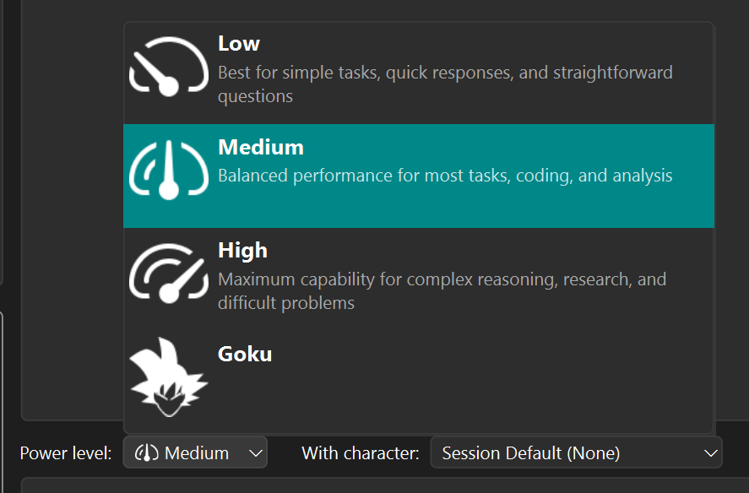Pick the High option title
This screenshot has height=493, width=749.
point(242,251)
